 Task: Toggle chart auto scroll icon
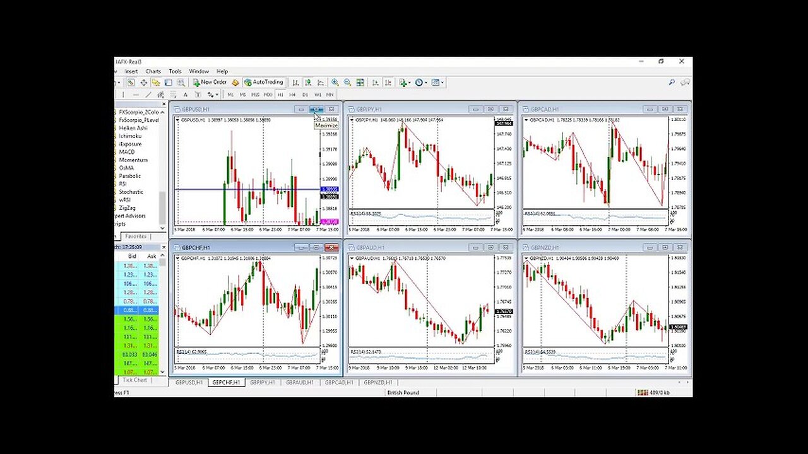(376, 82)
